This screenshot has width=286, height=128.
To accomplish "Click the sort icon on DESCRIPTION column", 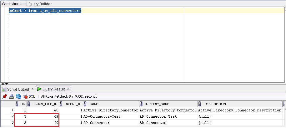I will pos(199,104).
